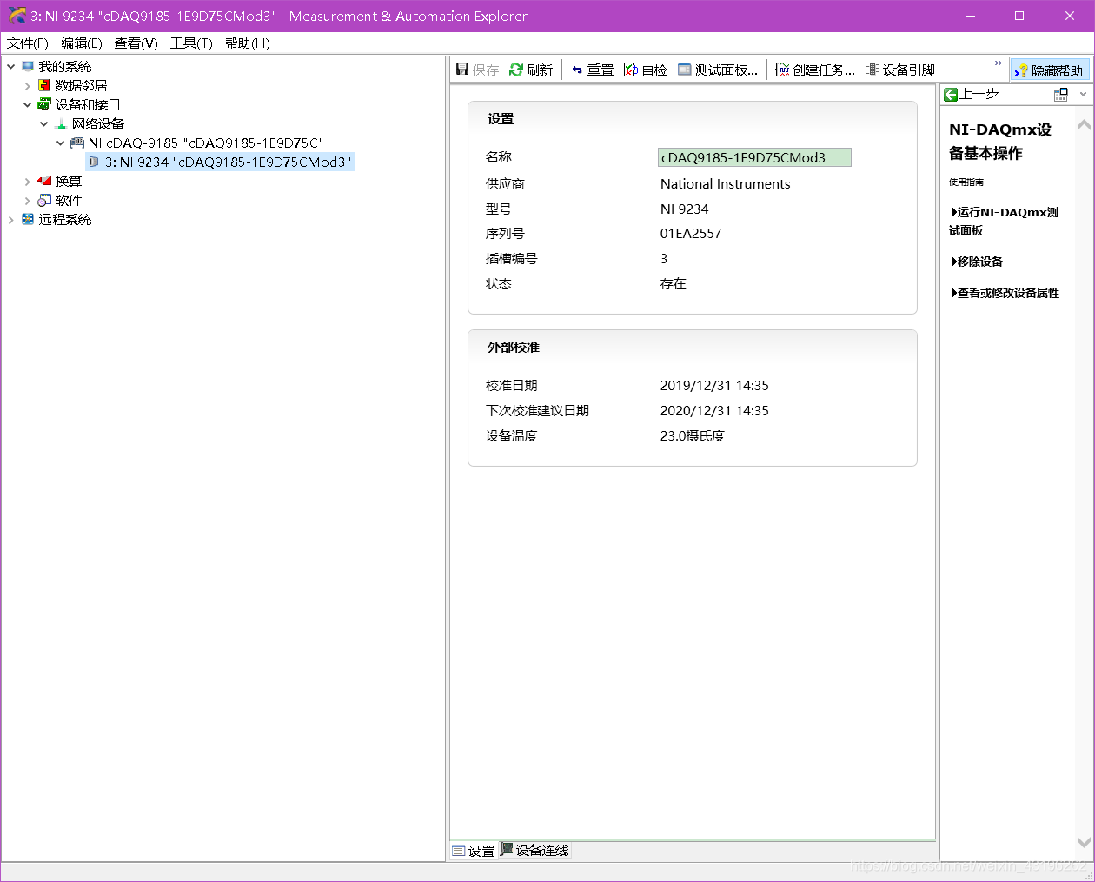Click the Network Devices (网络设备) icon
This screenshot has height=882, width=1095.
pos(61,123)
